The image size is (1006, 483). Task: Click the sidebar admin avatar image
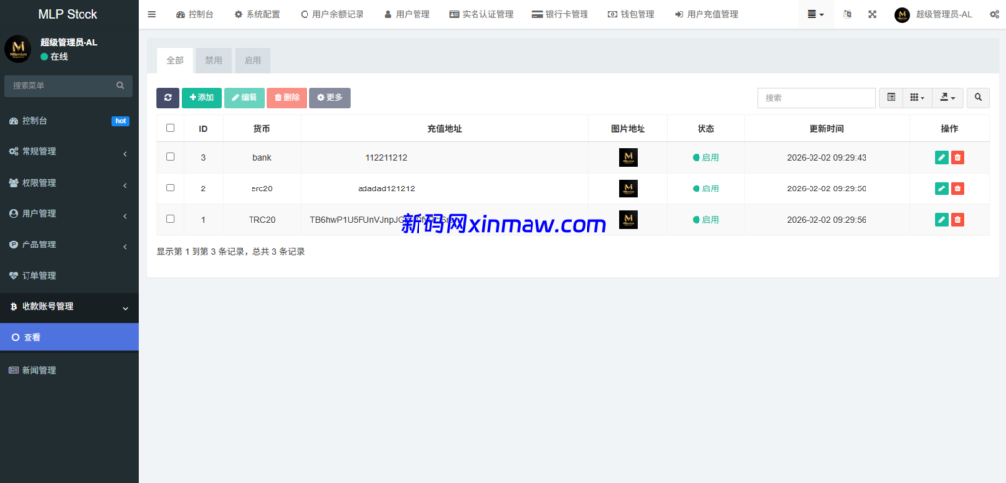[18, 49]
